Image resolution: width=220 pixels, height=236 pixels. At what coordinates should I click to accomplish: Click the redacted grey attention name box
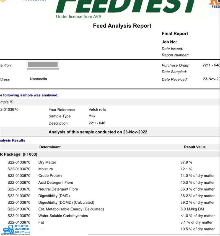[43, 65]
